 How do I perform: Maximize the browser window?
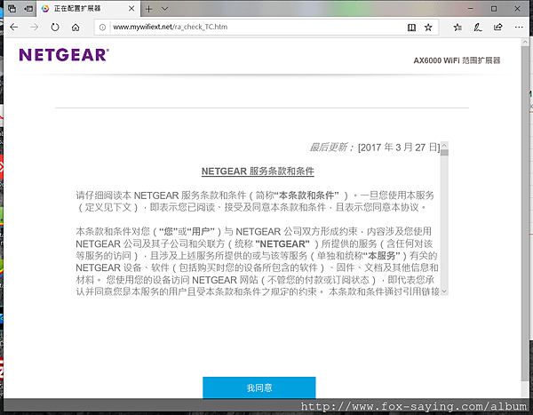tap(494, 9)
